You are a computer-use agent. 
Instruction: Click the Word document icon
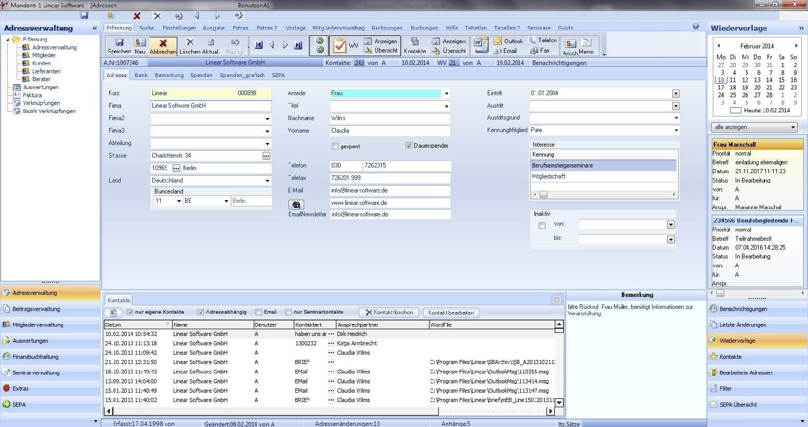point(480,45)
